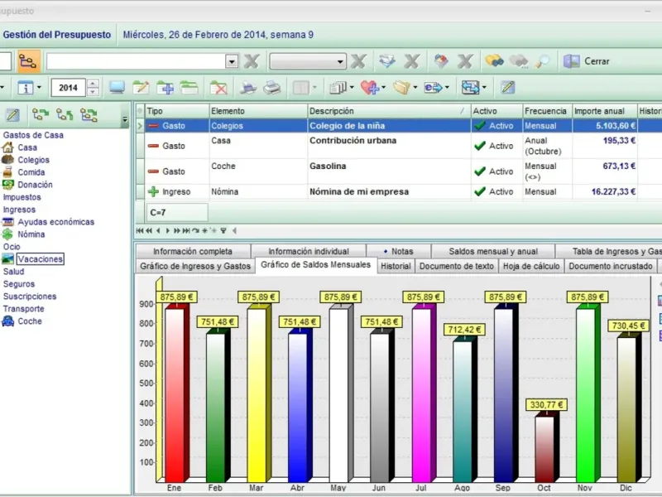Image resolution: width=662 pixels, height=497 pixels.
Task: Select Vacaciones in category tree
Action: click(40, 259)
